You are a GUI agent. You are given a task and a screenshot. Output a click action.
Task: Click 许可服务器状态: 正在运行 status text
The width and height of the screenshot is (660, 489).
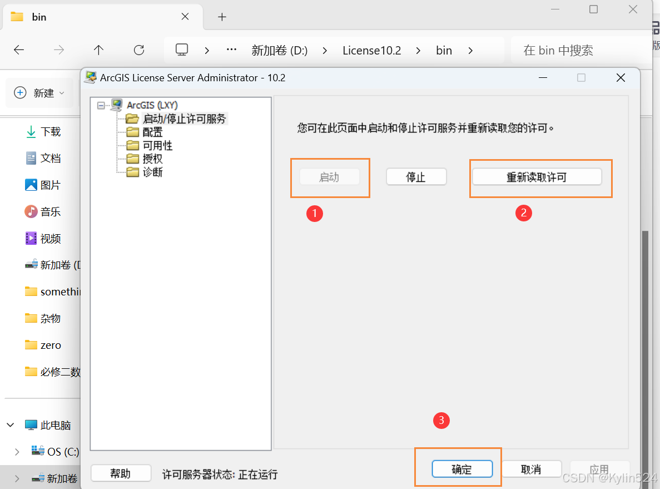tap(220, 475)
